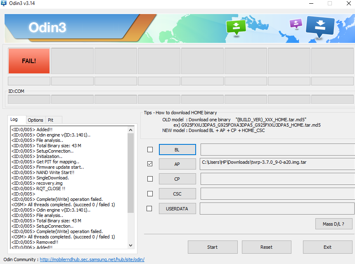Click the large blue download icon in banner
The image size is (355, 264).
[320, 26]
